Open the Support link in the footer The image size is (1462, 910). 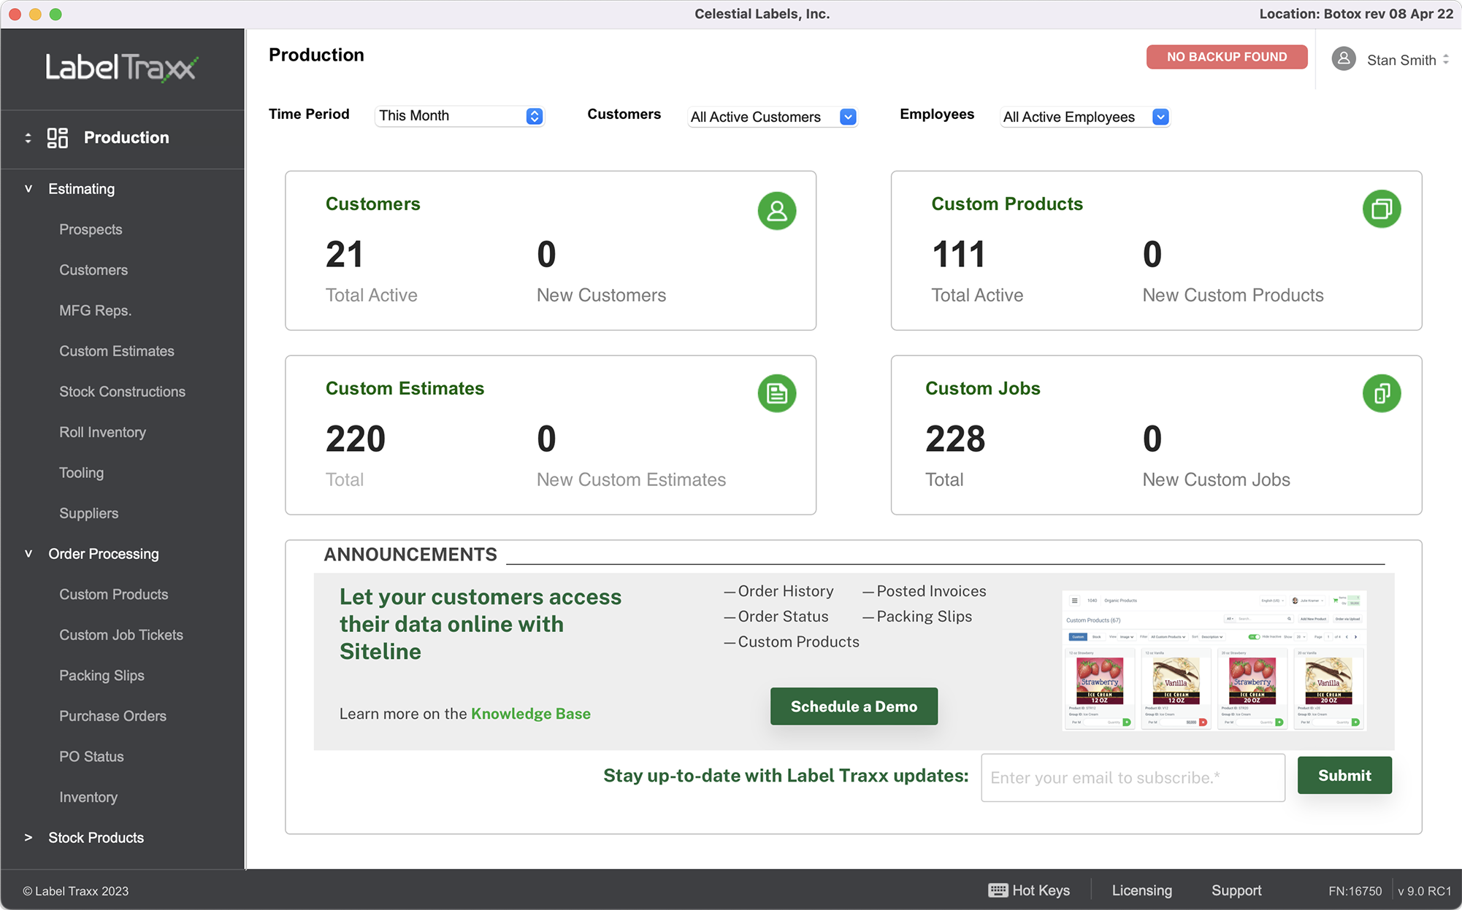pyautogui.click(x=1236, y=890)
